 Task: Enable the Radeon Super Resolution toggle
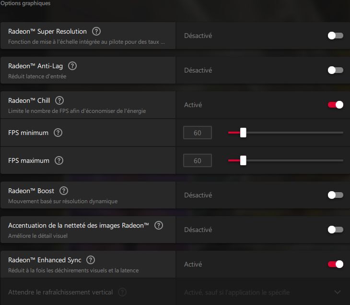(335, 36)
